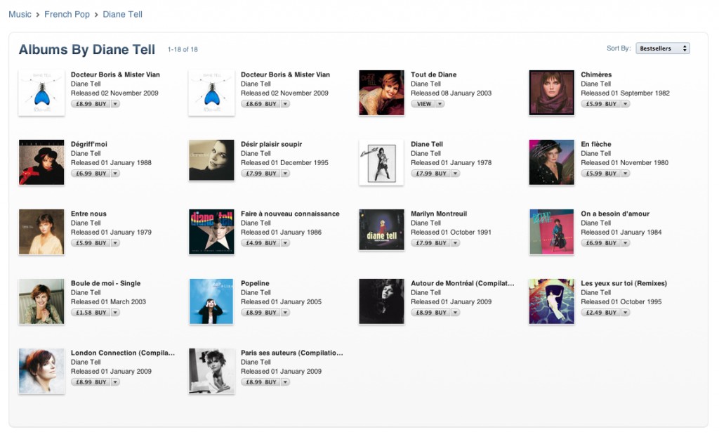Expand options arrow beside Tout de Diane VIEW

440,104
